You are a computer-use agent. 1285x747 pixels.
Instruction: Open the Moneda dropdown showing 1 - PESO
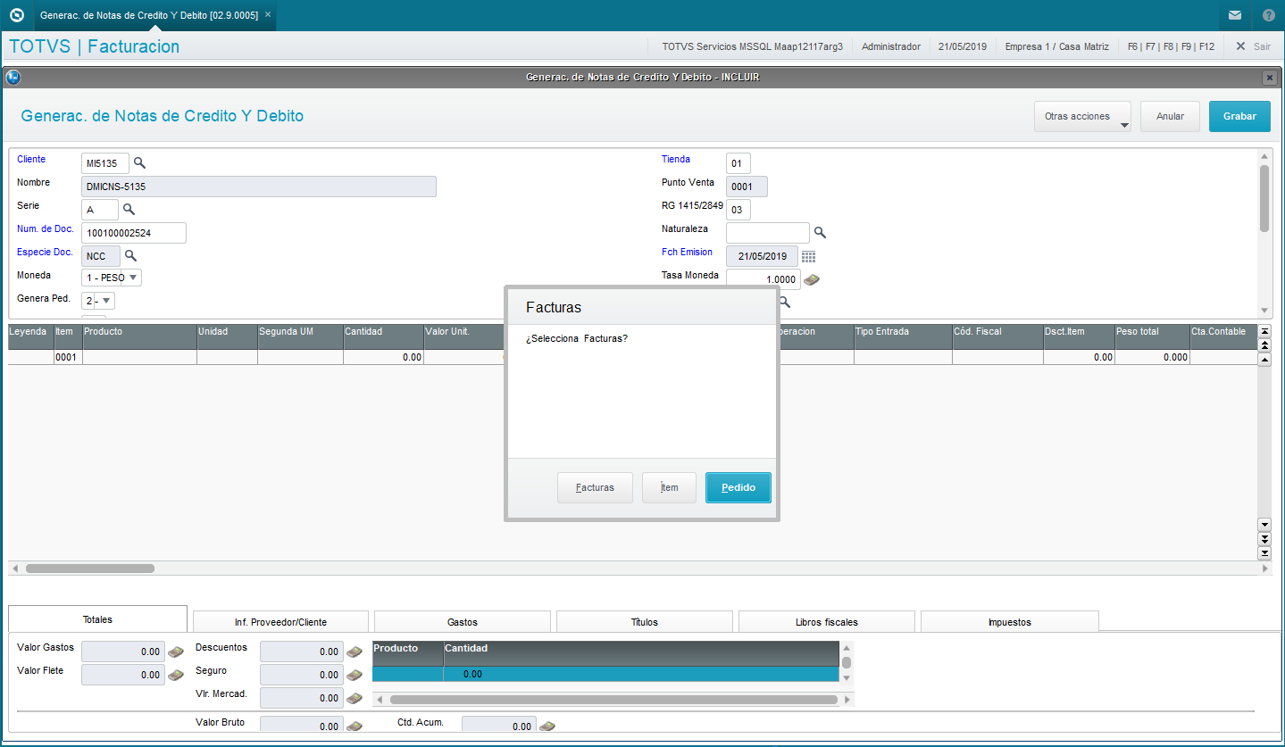[x=112, y=278]
